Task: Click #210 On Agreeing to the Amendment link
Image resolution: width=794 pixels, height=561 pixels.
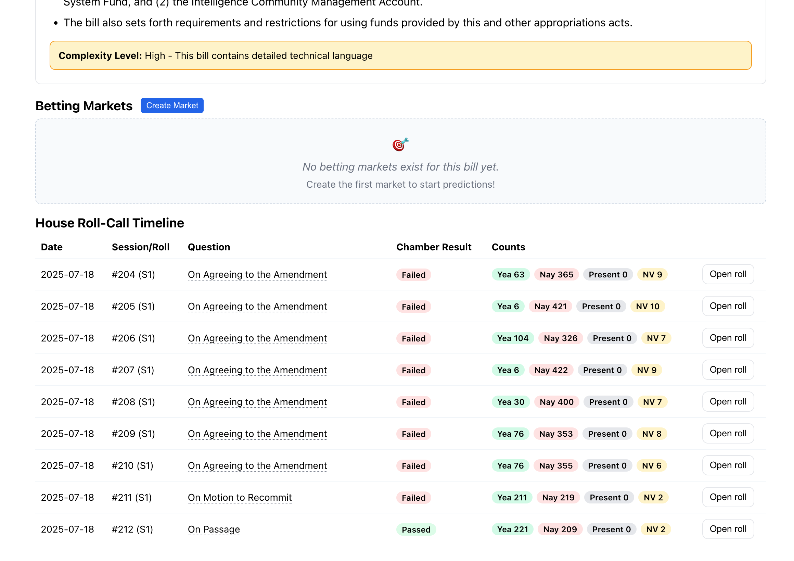Action: pyautogui.click(x=257, y=466)
